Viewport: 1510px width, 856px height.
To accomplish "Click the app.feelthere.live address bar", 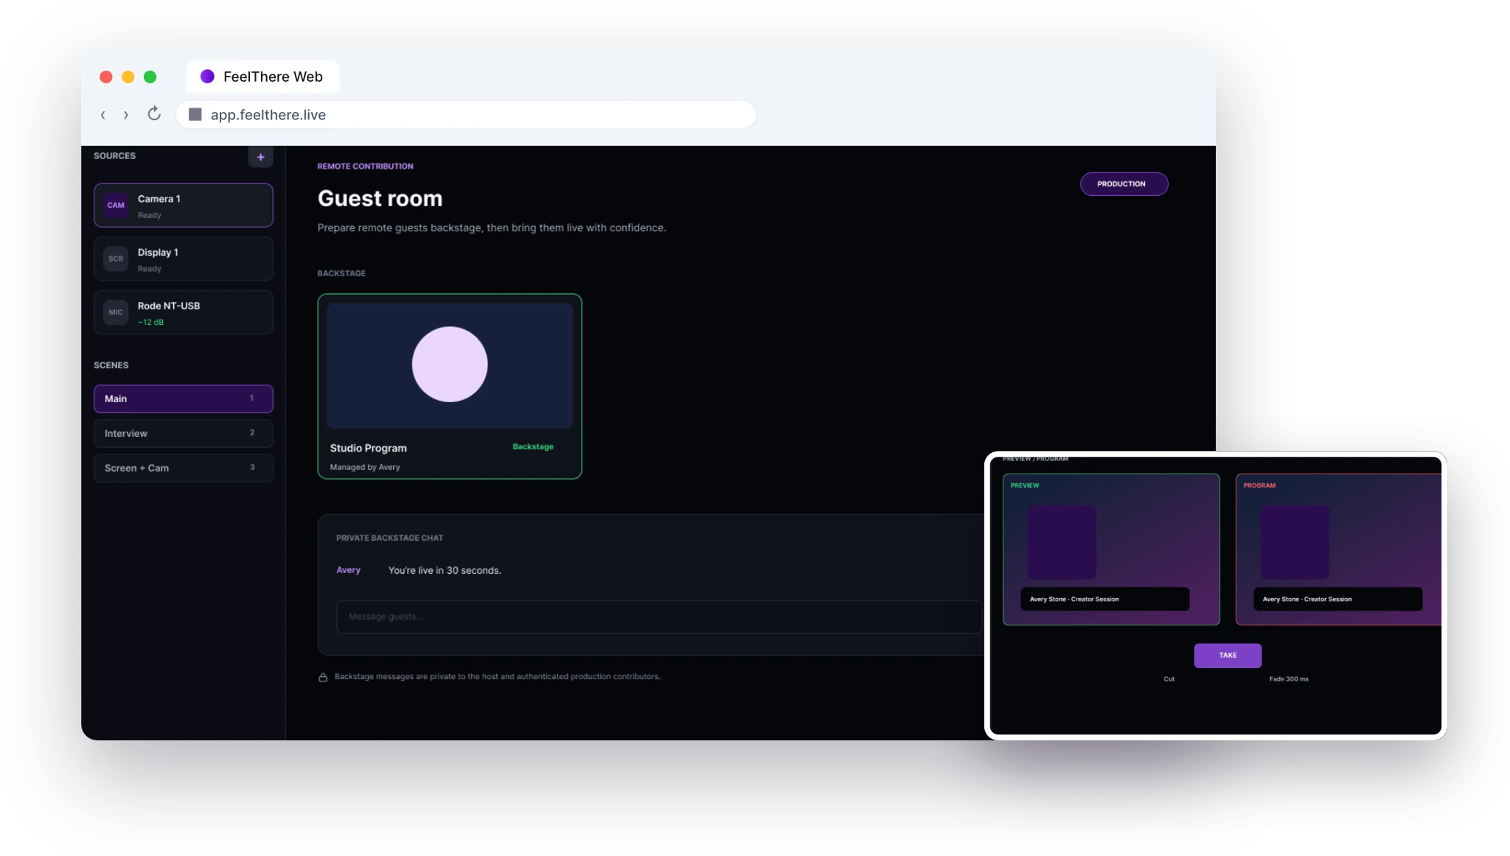I will 466,115.
